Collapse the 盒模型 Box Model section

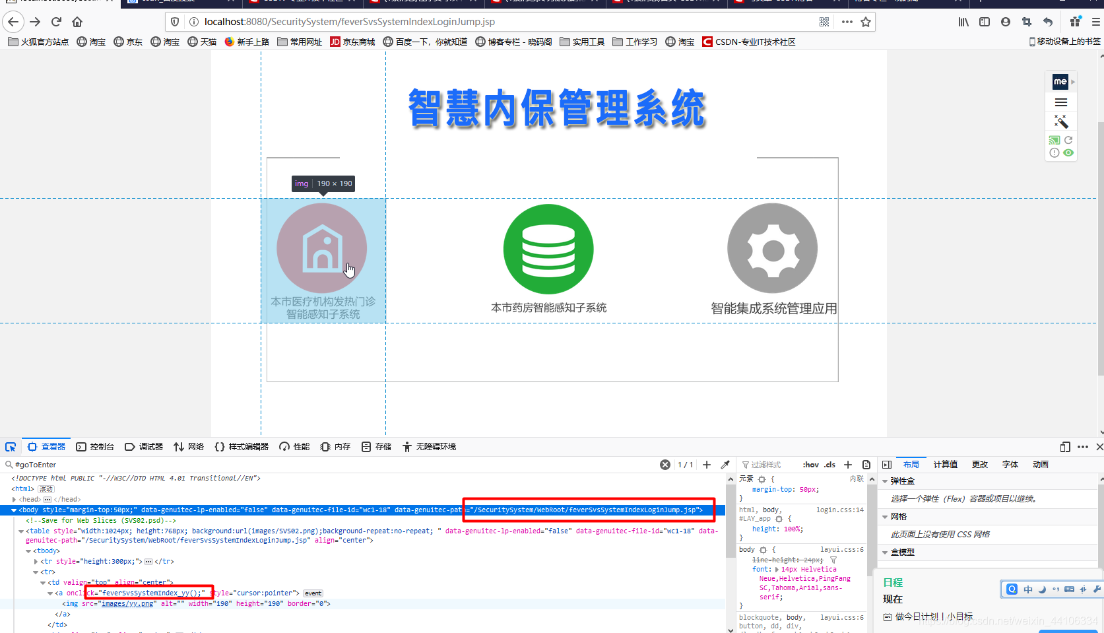point(885,552)
